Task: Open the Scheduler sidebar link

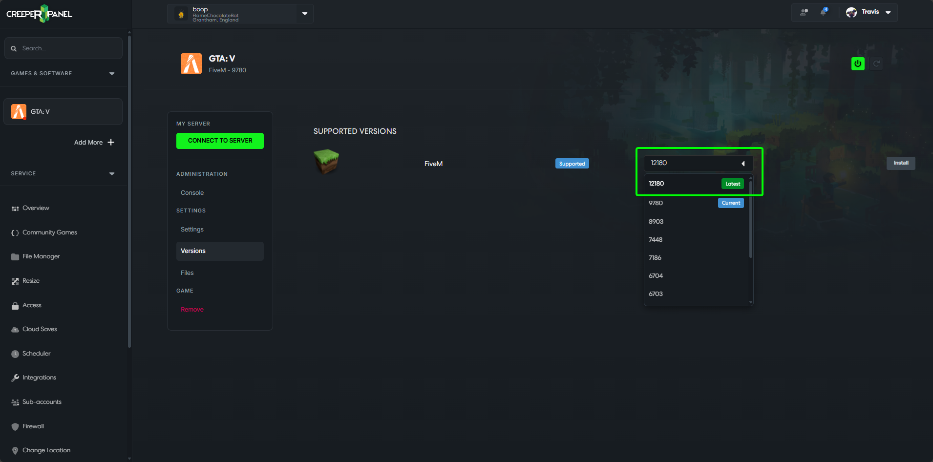Action: [37, 354]
